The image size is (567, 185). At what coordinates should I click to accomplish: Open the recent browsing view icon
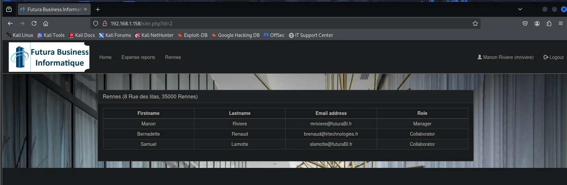click(9, 9)
